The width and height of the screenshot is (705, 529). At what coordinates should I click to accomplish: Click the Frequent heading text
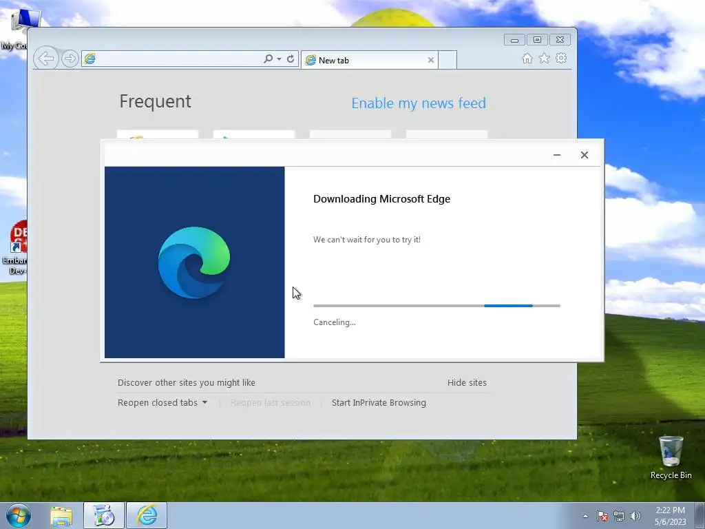point(155,101)
